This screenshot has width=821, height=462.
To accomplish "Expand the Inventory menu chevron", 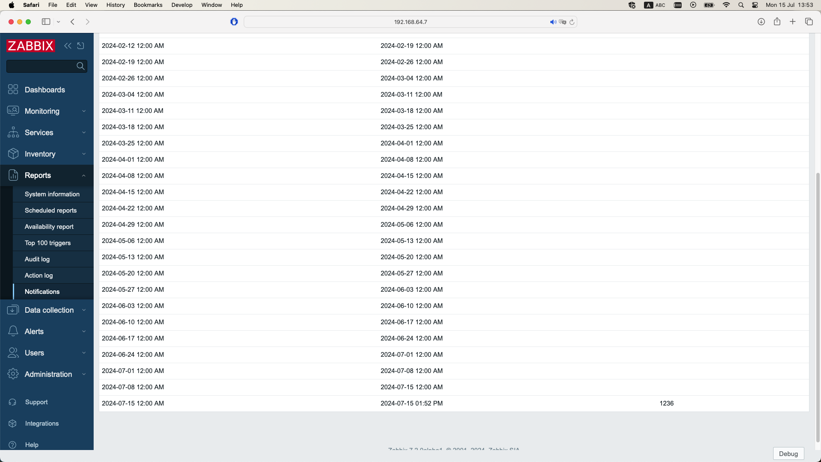I will point(84,154).
